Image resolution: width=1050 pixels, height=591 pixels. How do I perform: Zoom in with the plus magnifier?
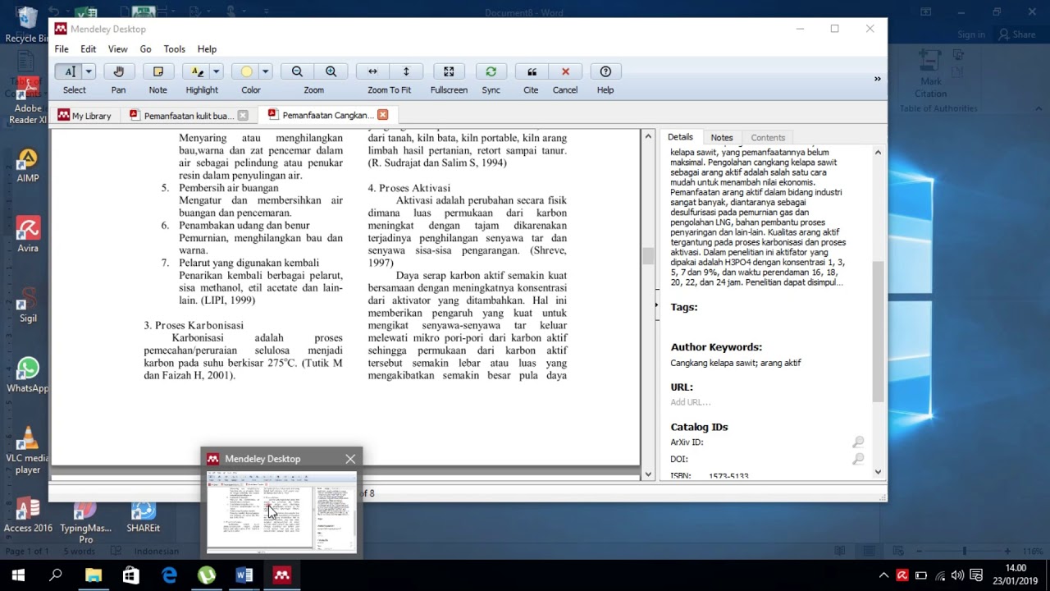point(331,71)
